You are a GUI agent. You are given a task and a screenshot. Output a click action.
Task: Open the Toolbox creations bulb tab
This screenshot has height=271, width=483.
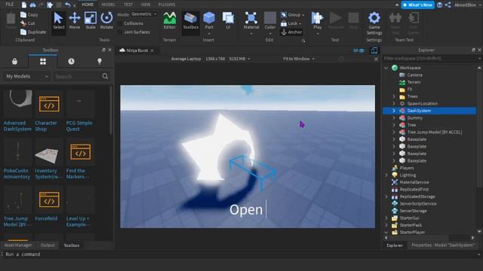[x=100, y=62]
